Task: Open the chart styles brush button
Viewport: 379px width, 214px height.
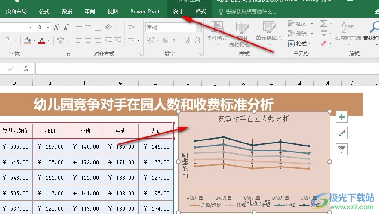Action: [x=342, y=133]
